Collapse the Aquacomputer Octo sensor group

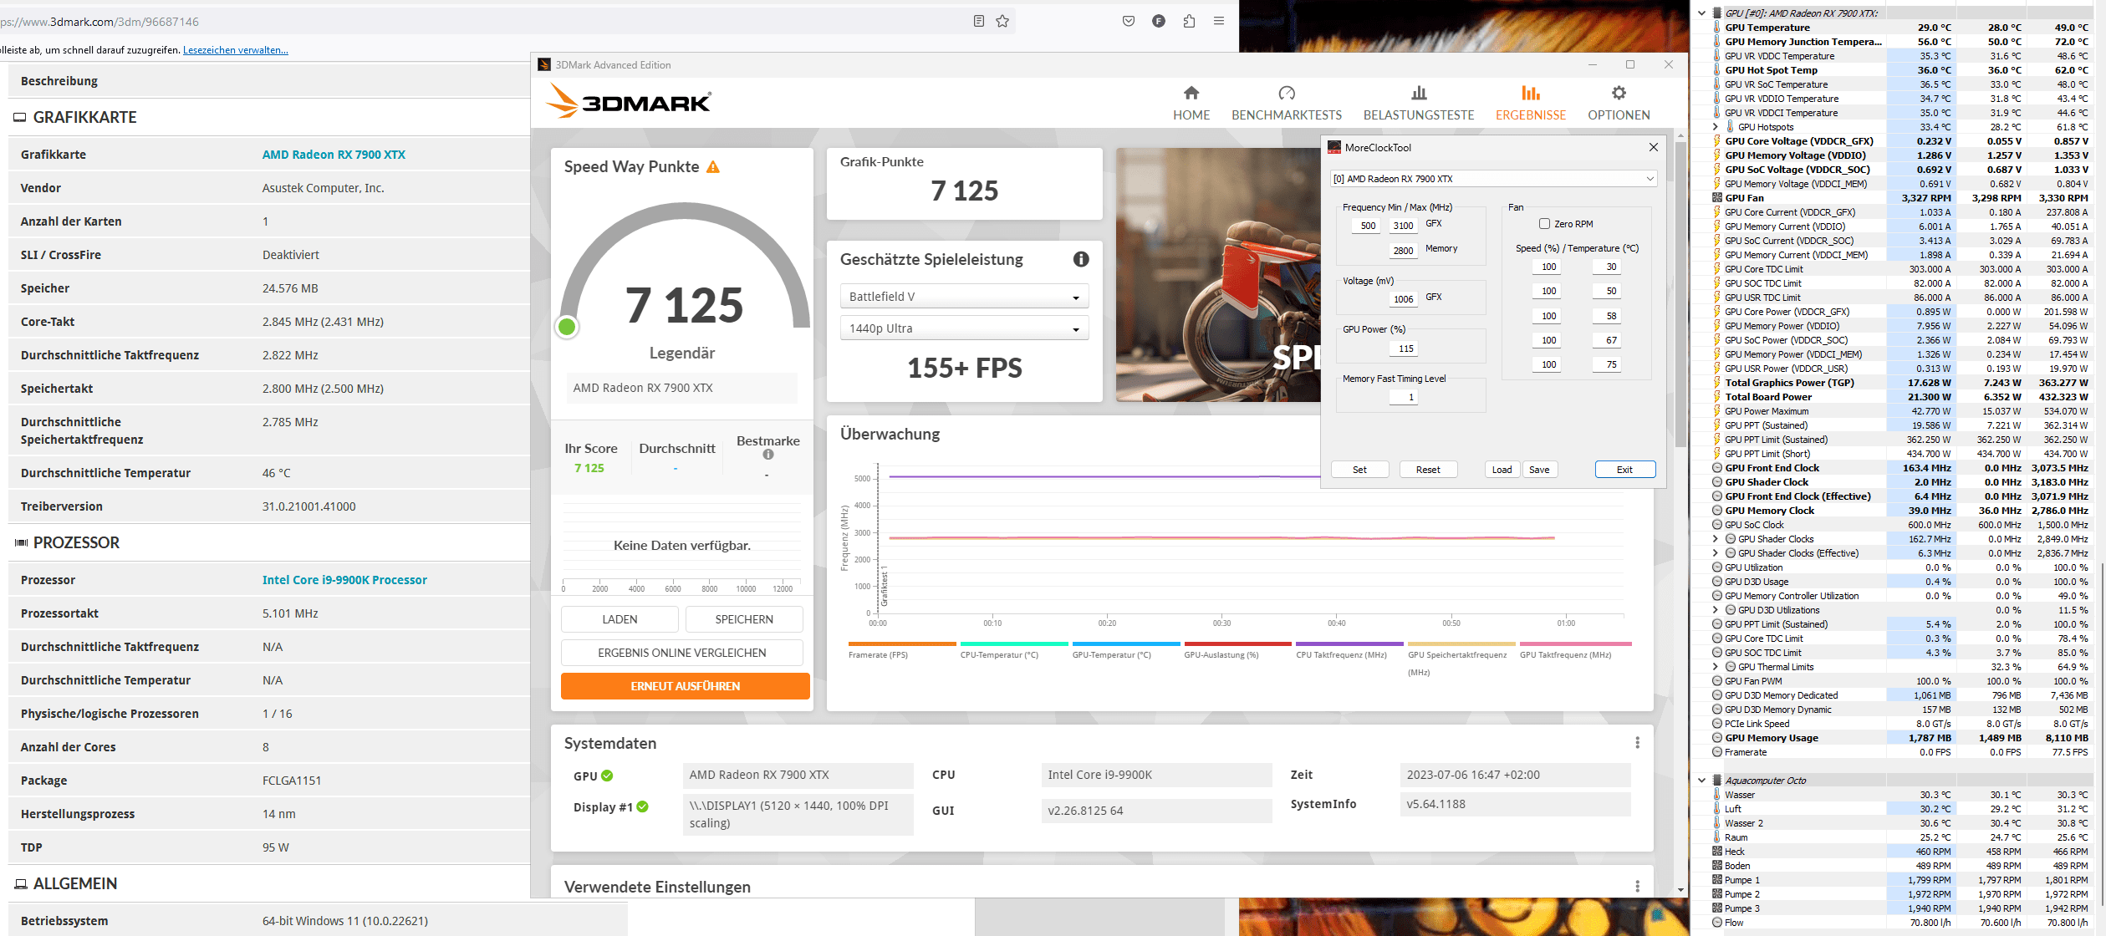pyautogui.click(x=1701, y=781)
